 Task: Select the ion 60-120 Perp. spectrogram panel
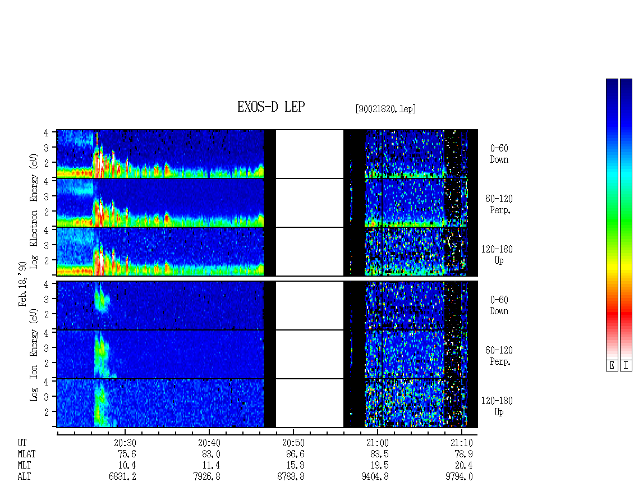tap(267, 354)
